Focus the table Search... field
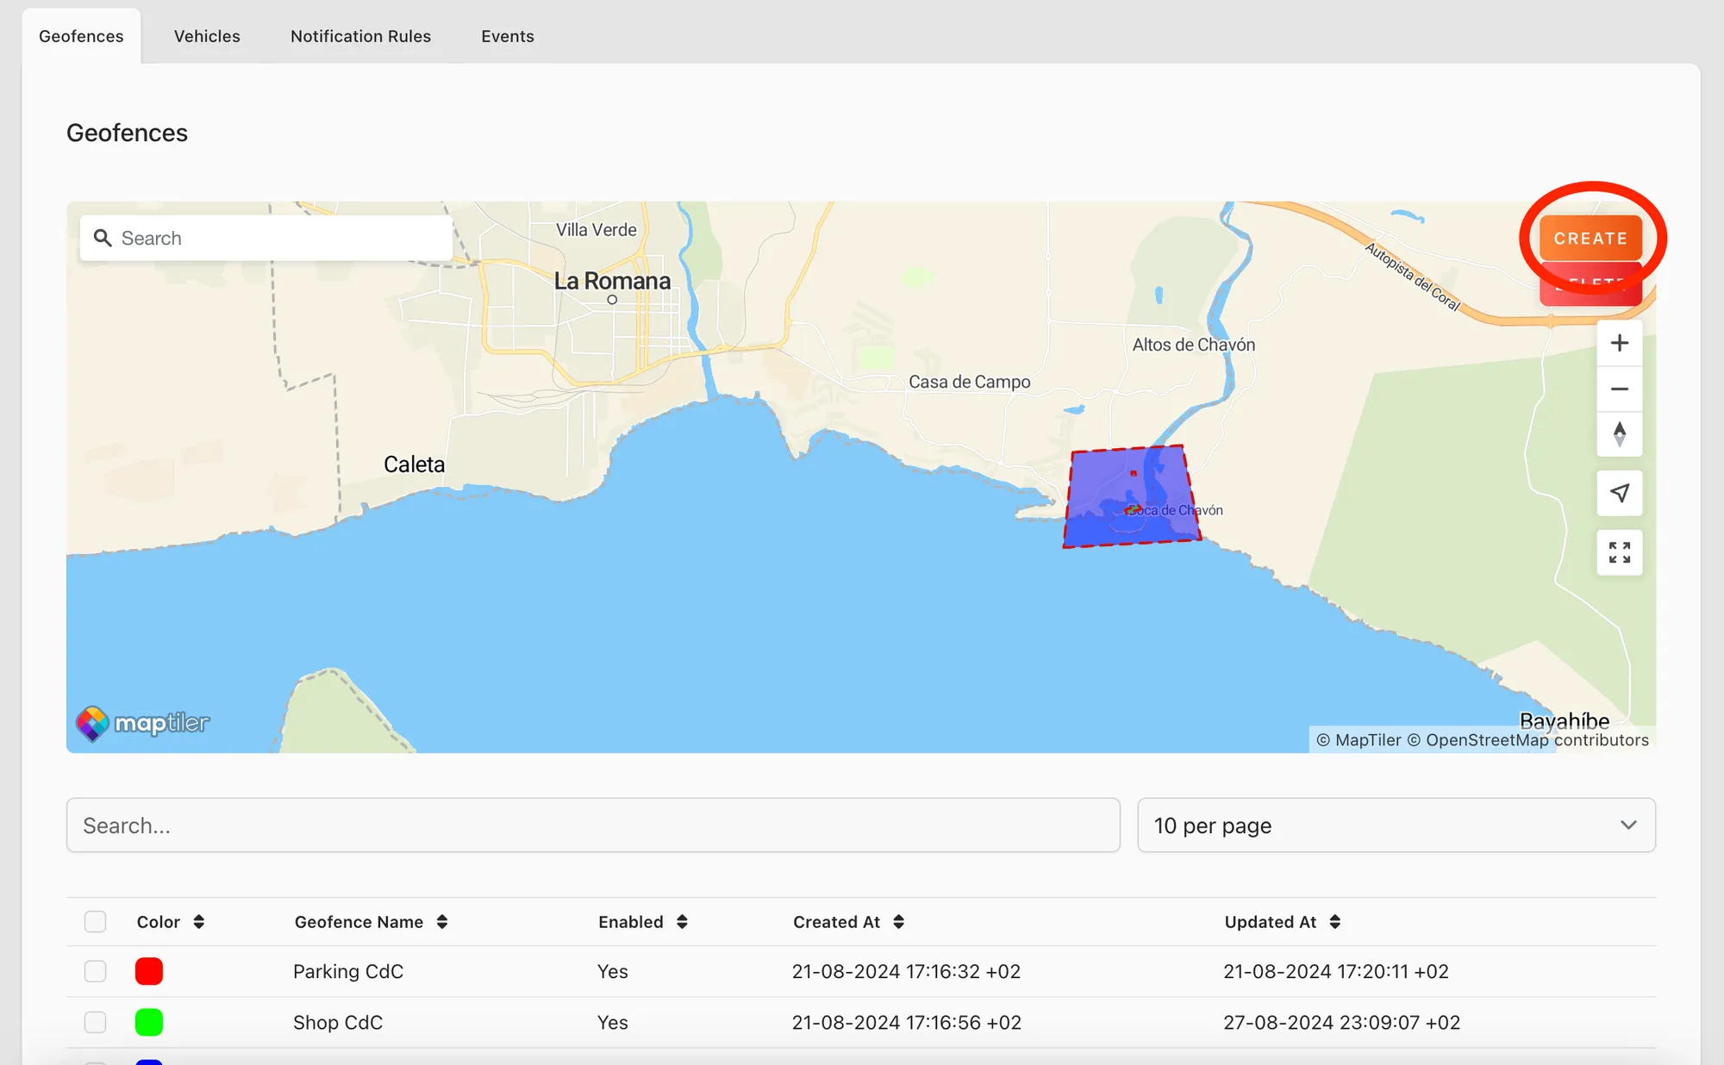Screen dimensions: 1724x1065 [x=593, y=825]
